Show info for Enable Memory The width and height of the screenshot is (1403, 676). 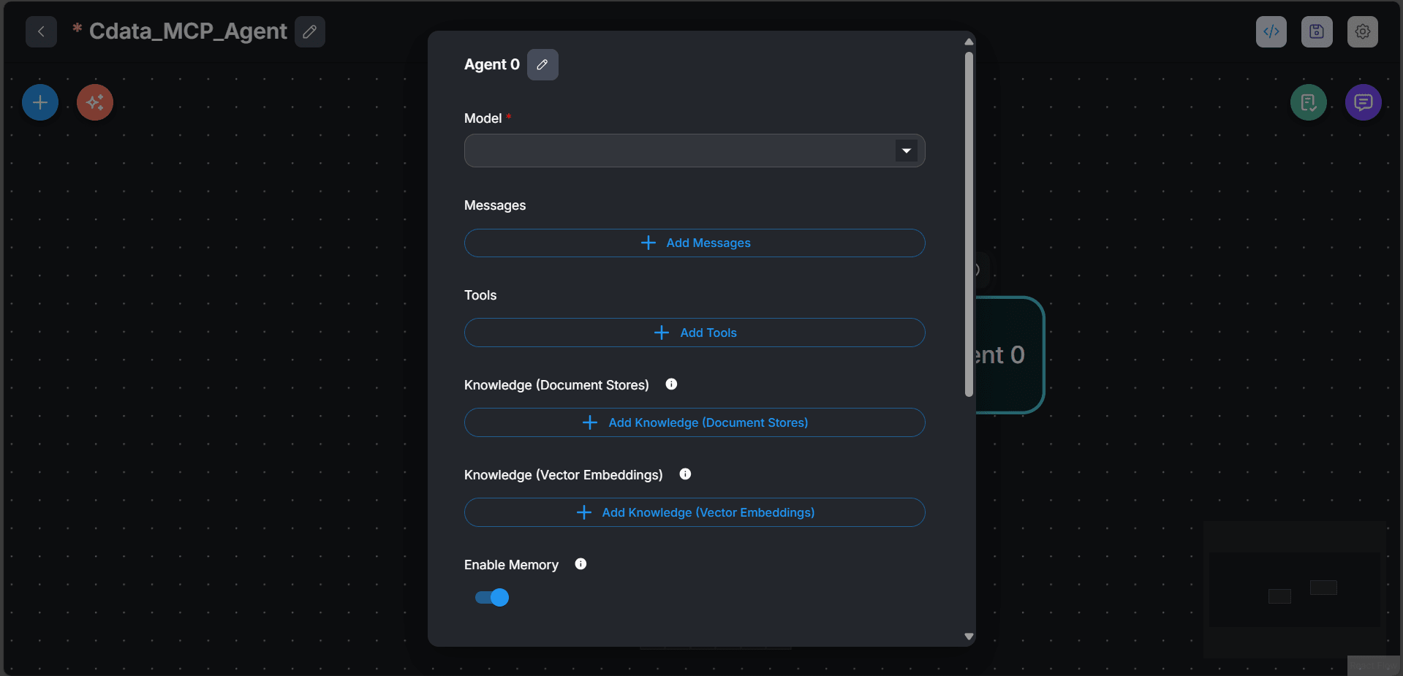coord(581,564)
